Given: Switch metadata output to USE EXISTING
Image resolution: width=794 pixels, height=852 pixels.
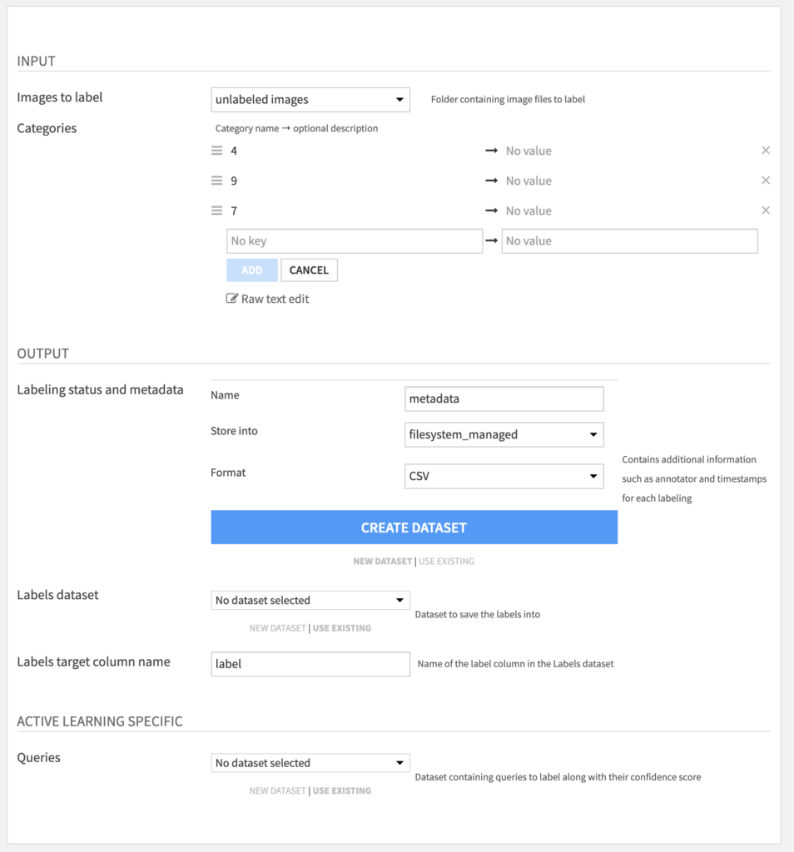Looking at the screenshot, I should [x=446, y=562].
